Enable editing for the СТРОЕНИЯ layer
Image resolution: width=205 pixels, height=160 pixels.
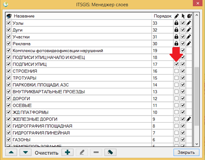(x=176, y=71)
